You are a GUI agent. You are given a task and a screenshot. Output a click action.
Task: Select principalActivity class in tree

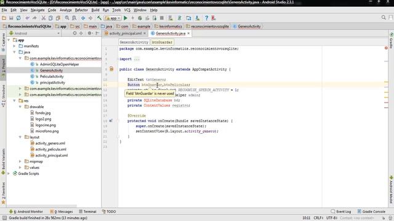(x=52, y=82)
